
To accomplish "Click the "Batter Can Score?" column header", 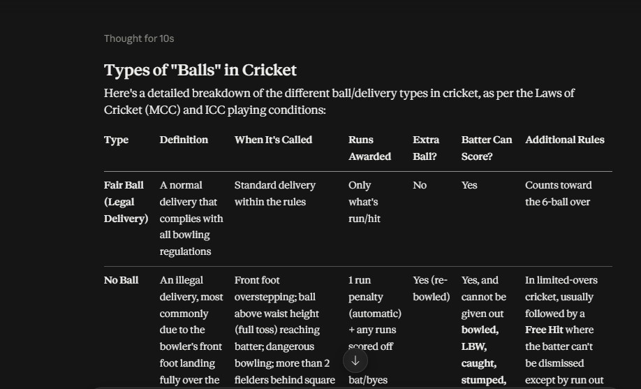I will pos(487,148).
